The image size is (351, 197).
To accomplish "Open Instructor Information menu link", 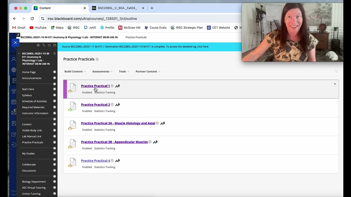I will tap(35, 113).
